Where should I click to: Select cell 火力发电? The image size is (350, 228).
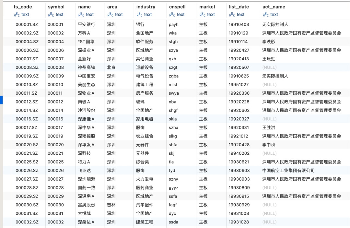[145, 179]
